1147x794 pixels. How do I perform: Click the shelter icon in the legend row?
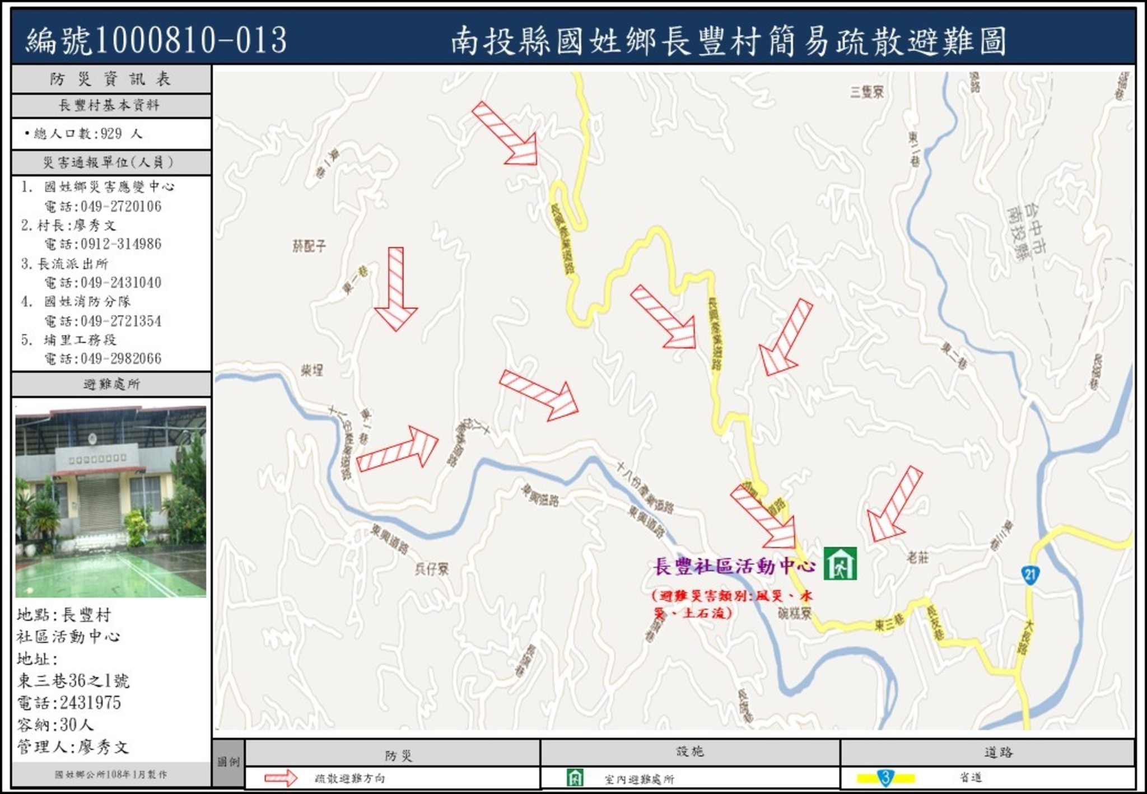pyautogui.click(x=575, y=778)
